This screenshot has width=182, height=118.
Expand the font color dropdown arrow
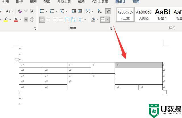[x=20, y=20]
